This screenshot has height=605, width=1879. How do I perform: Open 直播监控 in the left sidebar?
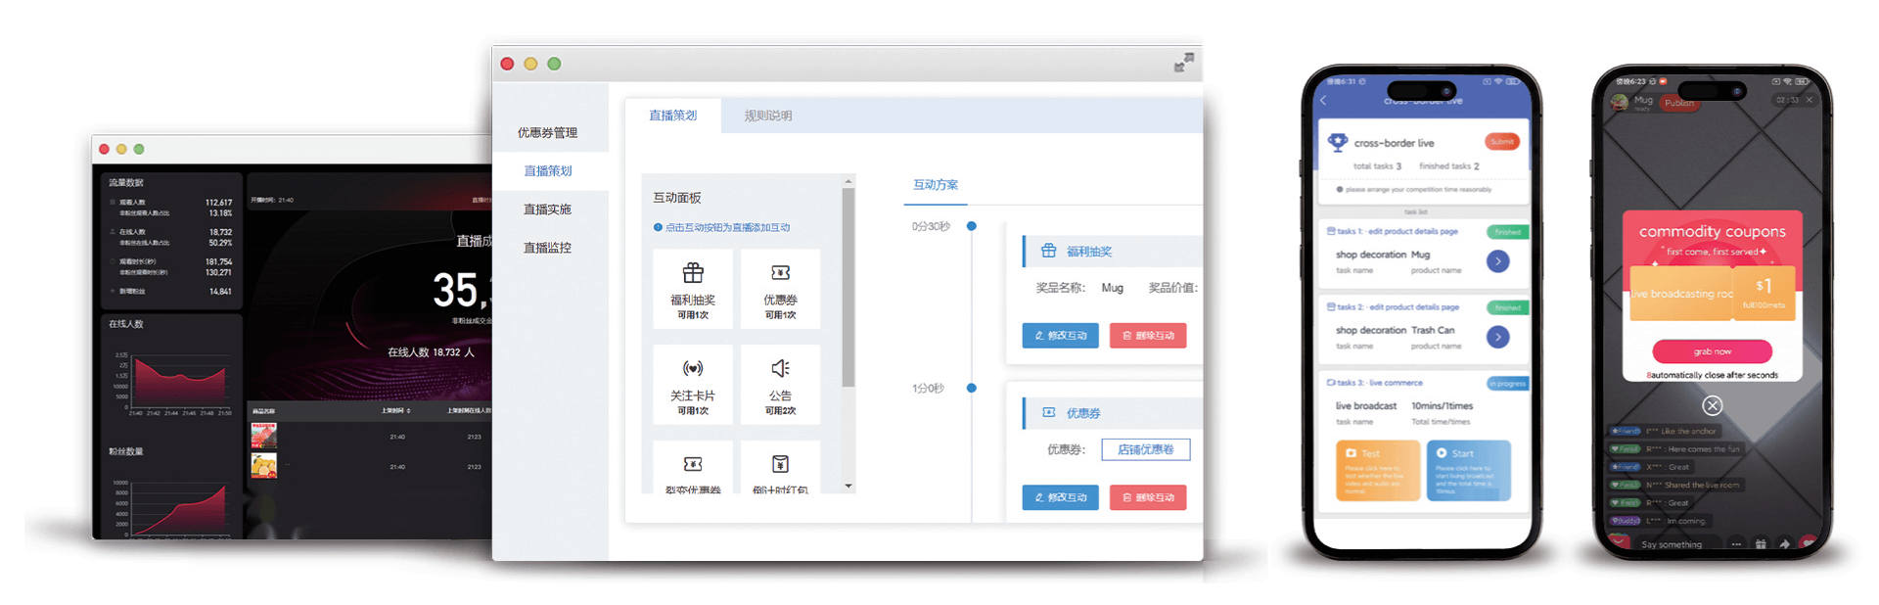547,248
